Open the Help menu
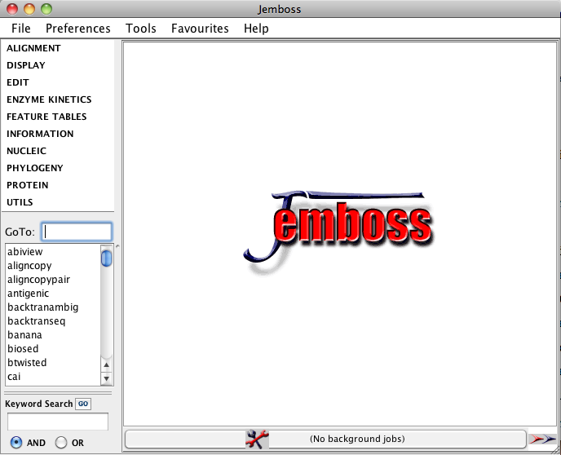Screen dimensions: 561x455 coord(256,29)
